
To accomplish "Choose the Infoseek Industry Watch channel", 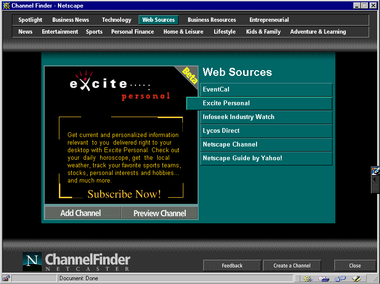I will pos(266,117).
